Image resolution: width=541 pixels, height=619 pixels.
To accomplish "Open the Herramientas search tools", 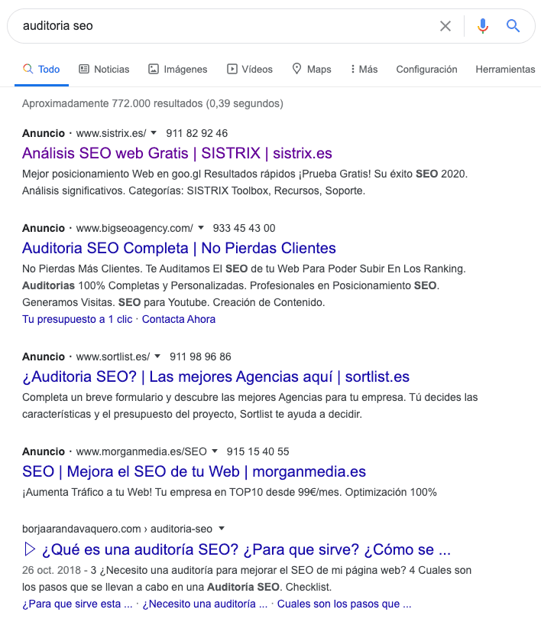I will click(505, 69).
